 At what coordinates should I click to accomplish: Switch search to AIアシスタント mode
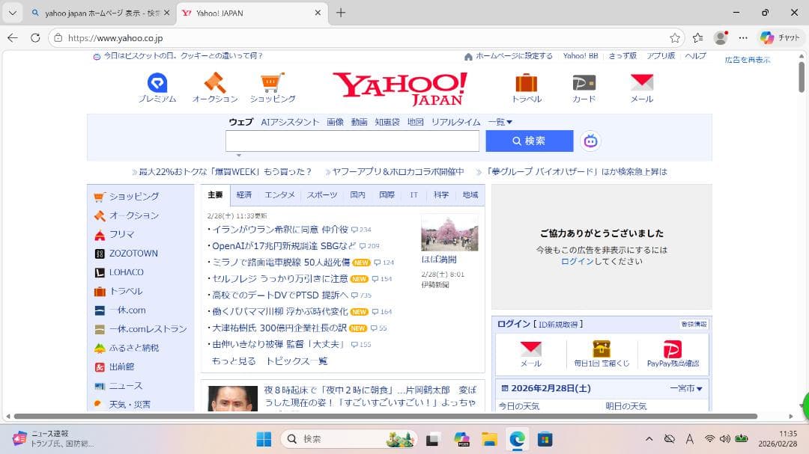coord(290,122)
